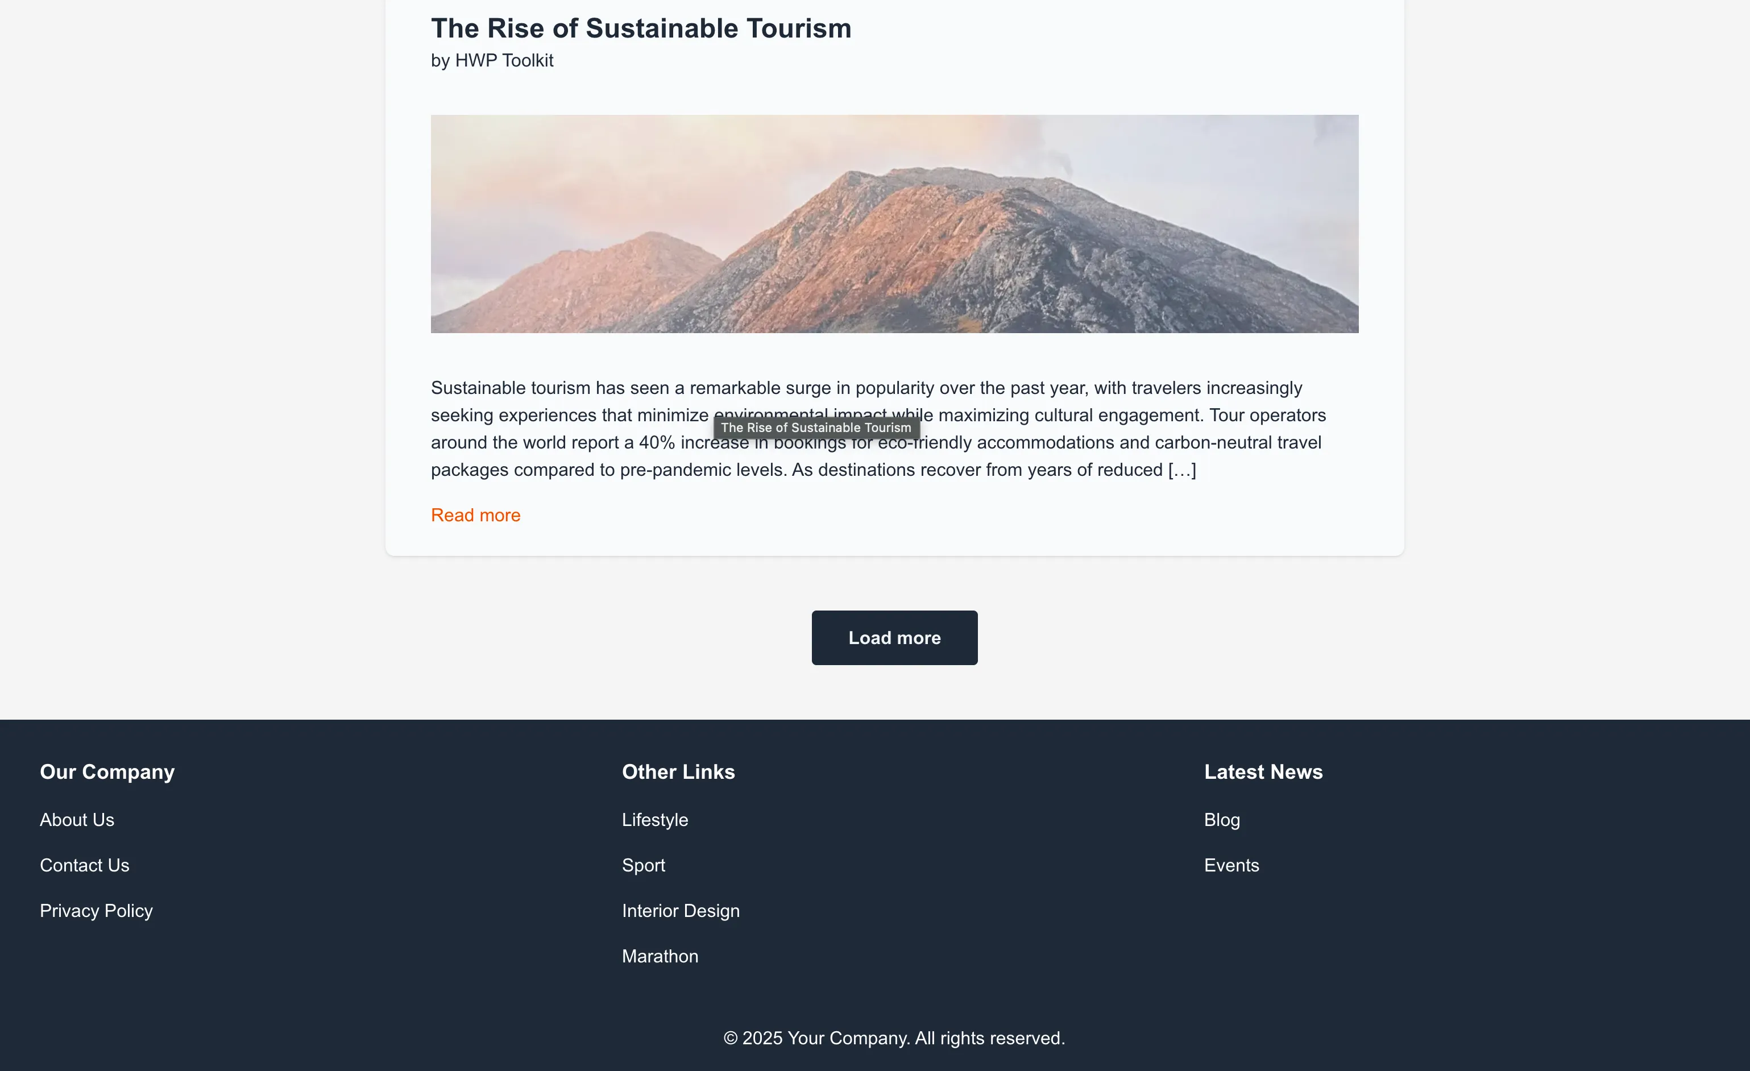Open the mountain featured image
The image size is (1750, 1071).
(894, 224)
